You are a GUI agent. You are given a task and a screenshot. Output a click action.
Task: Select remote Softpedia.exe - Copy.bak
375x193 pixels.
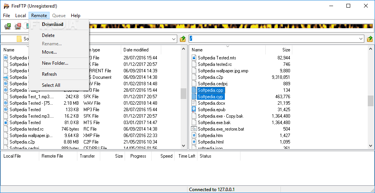(220, 116)
